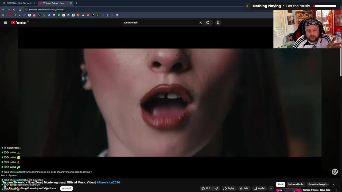
Task: Click the music widget progress slider
Action: click(x=325, y=6)
